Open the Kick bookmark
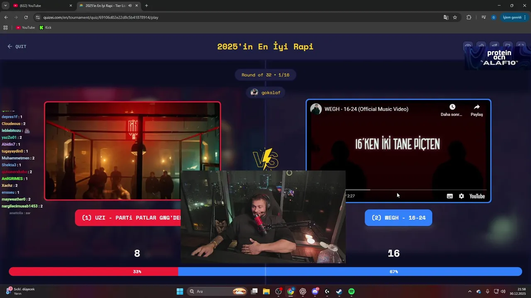Screen dimensions: 531x298 [45, 27]
